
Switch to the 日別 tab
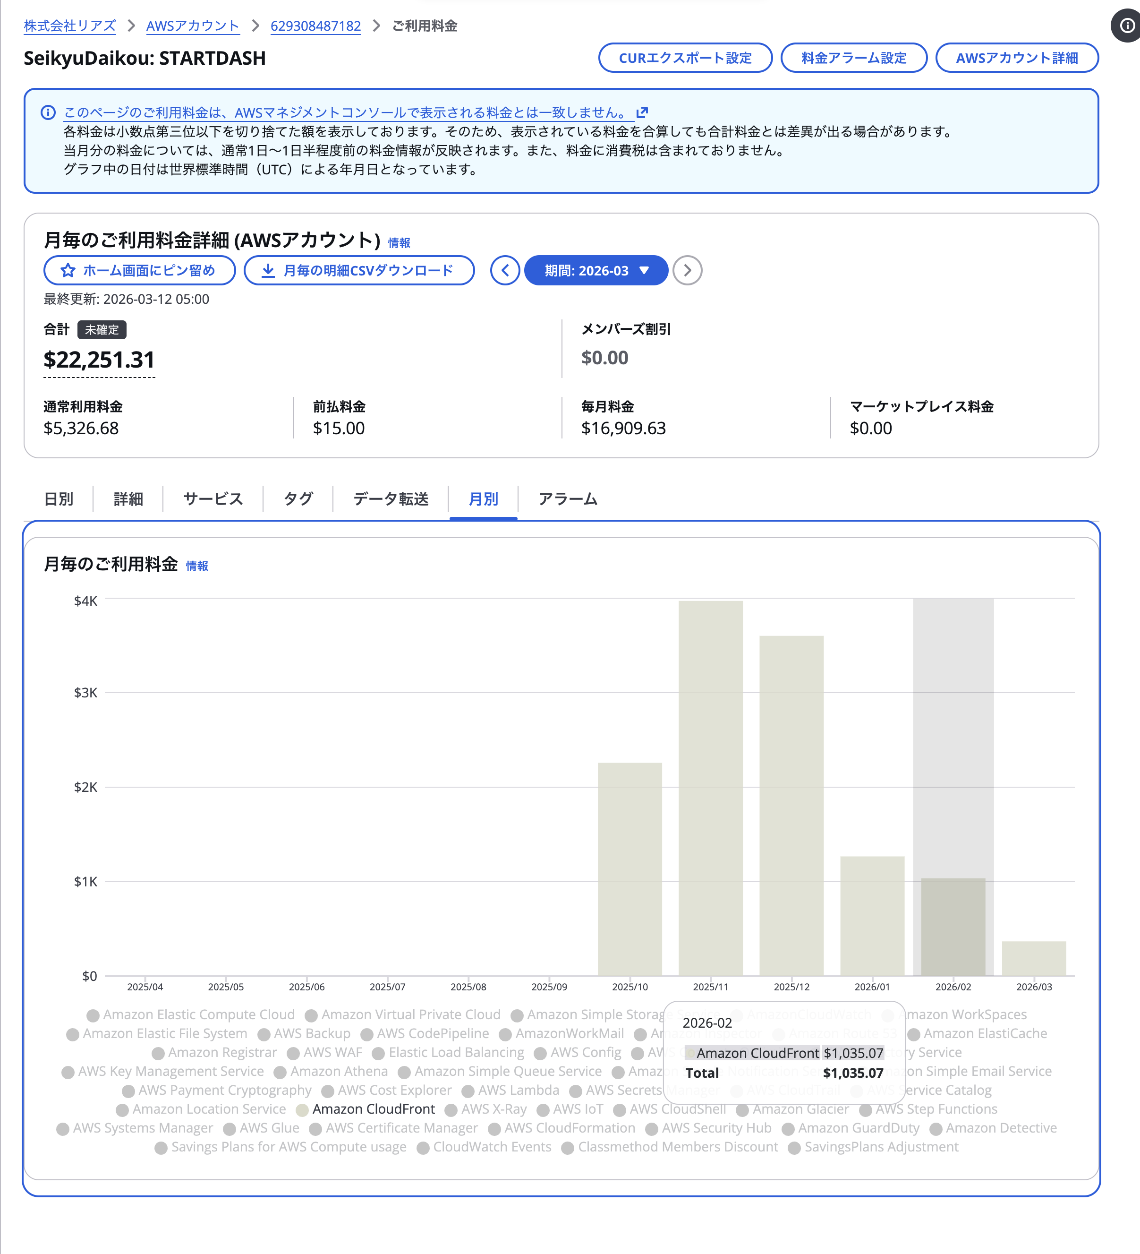click(x=59, y=499)
